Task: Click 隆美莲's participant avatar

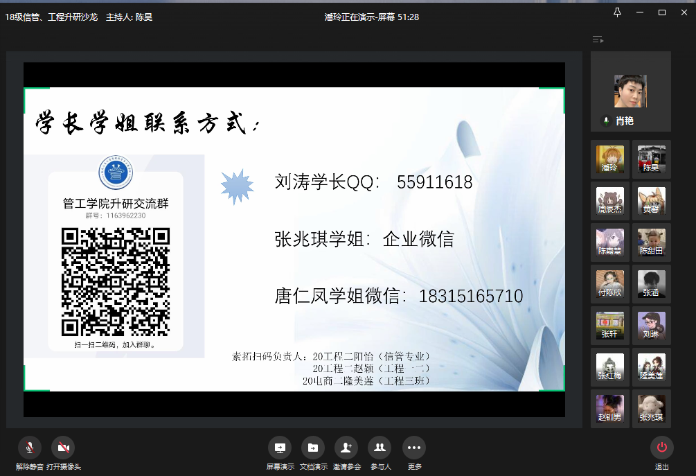Action: pos(651,368)
